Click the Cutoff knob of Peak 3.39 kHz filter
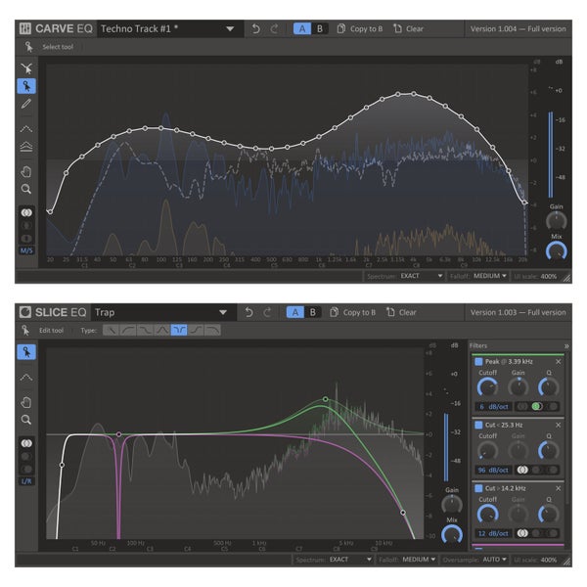Screen dimensions: 587x587 tap(487, 386)
